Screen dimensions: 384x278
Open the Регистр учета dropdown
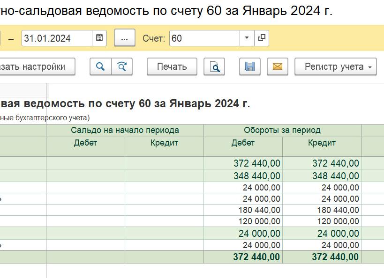[336, 66]
